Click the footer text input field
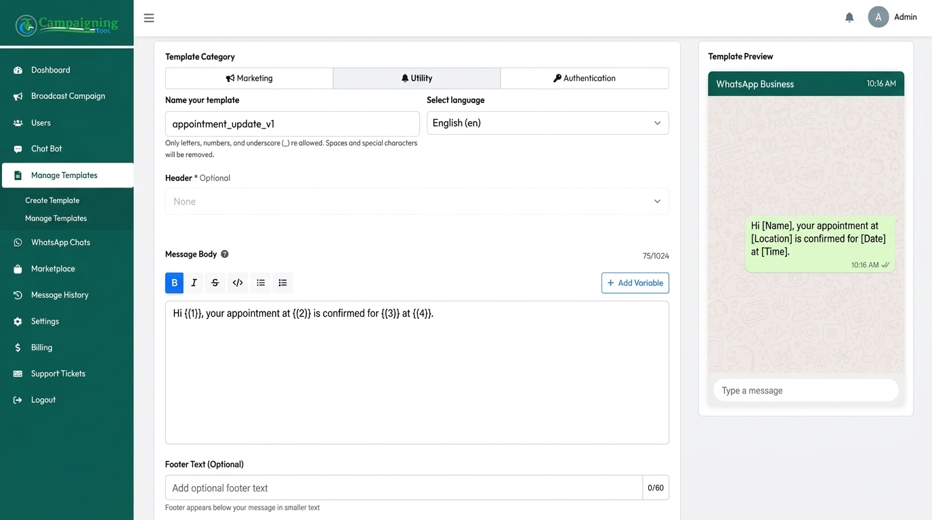 click(404, 487)
